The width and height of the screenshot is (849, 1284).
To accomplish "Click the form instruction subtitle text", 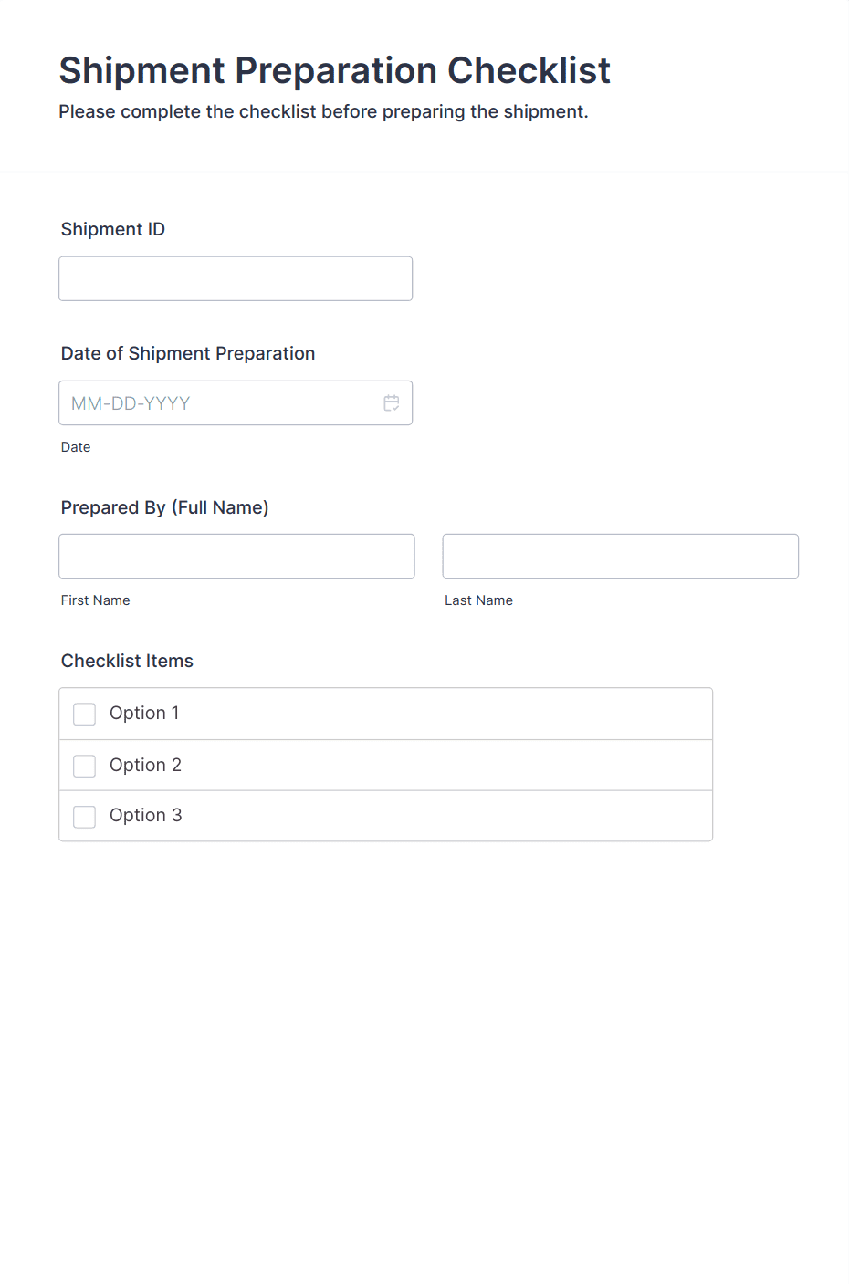I will [323, 111].
